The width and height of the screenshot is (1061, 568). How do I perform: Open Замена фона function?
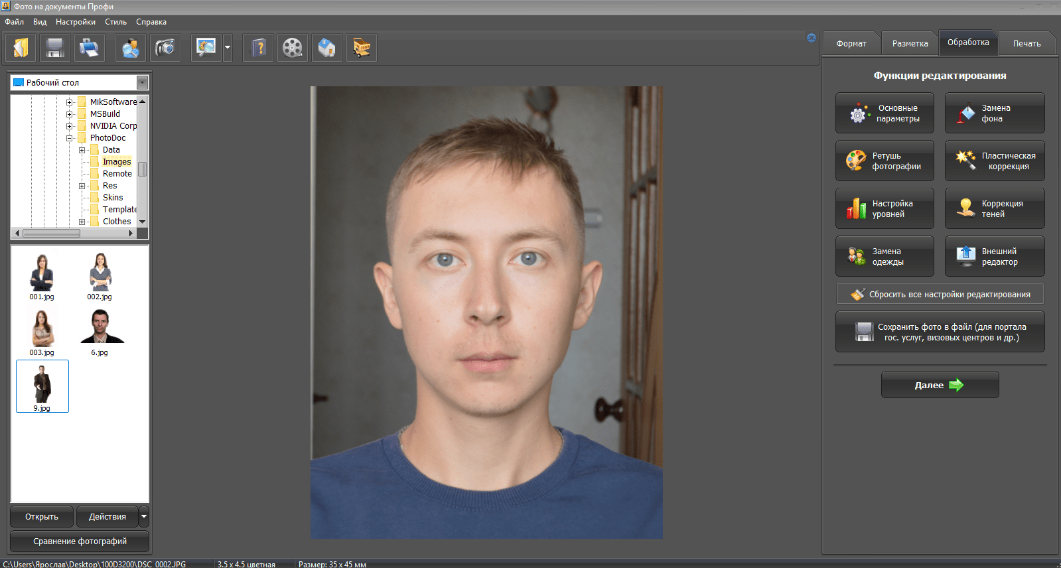(995, 113)
